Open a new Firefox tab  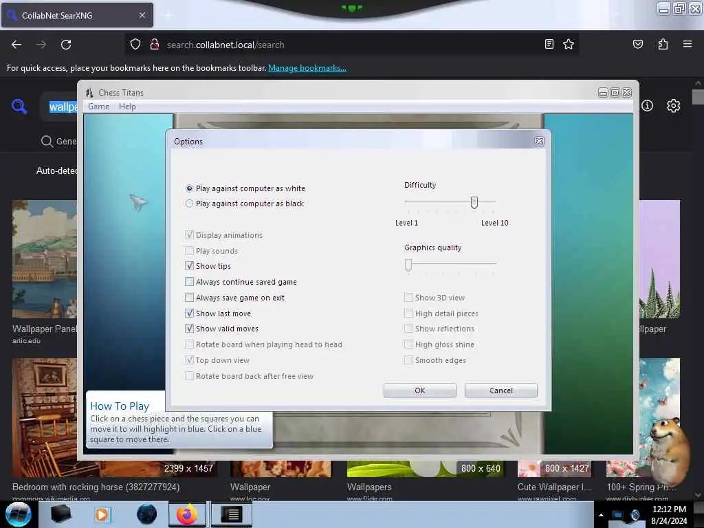click(x=168, y=15)
